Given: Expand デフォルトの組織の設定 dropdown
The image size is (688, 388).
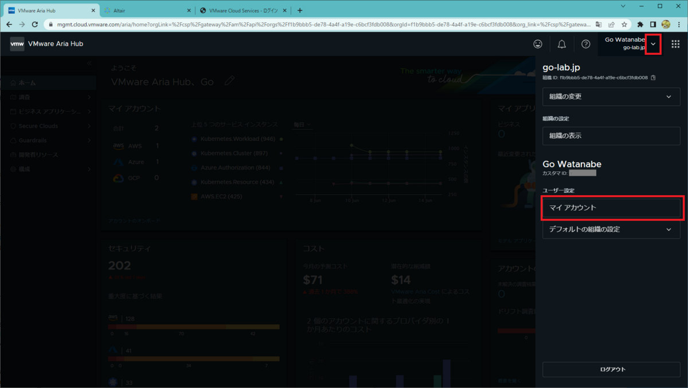Looking at the screenshot, I should click(611, 229).
